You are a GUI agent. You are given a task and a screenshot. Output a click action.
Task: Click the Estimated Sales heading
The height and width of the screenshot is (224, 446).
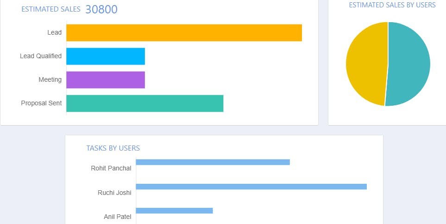(51, 9)
